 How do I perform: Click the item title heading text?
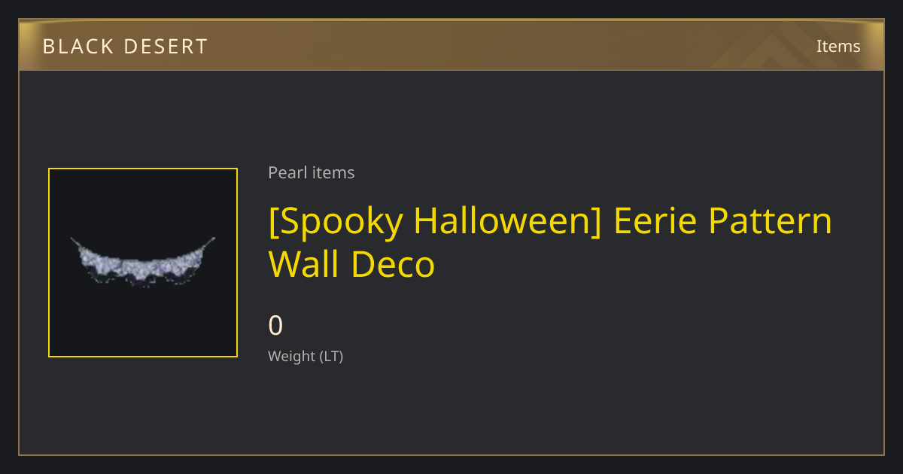tap(551, 242)
